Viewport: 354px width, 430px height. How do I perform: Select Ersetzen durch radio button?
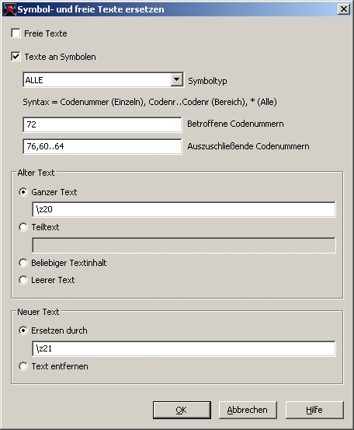click(23, 330)
